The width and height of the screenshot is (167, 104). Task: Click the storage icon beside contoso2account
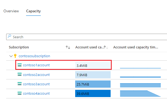(x=20, y=74)
